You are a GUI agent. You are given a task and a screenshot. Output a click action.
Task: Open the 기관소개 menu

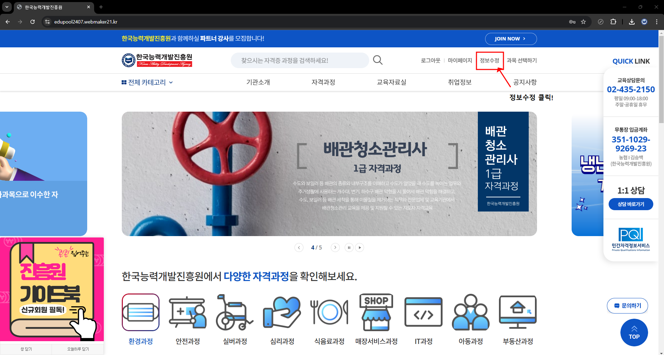click(x=258, y=82)
